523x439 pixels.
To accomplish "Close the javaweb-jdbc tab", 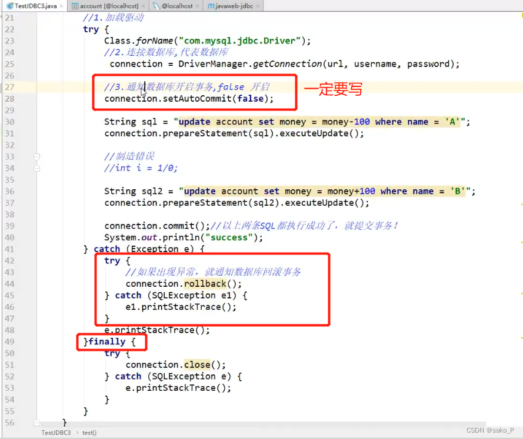I will coord(258,6).
